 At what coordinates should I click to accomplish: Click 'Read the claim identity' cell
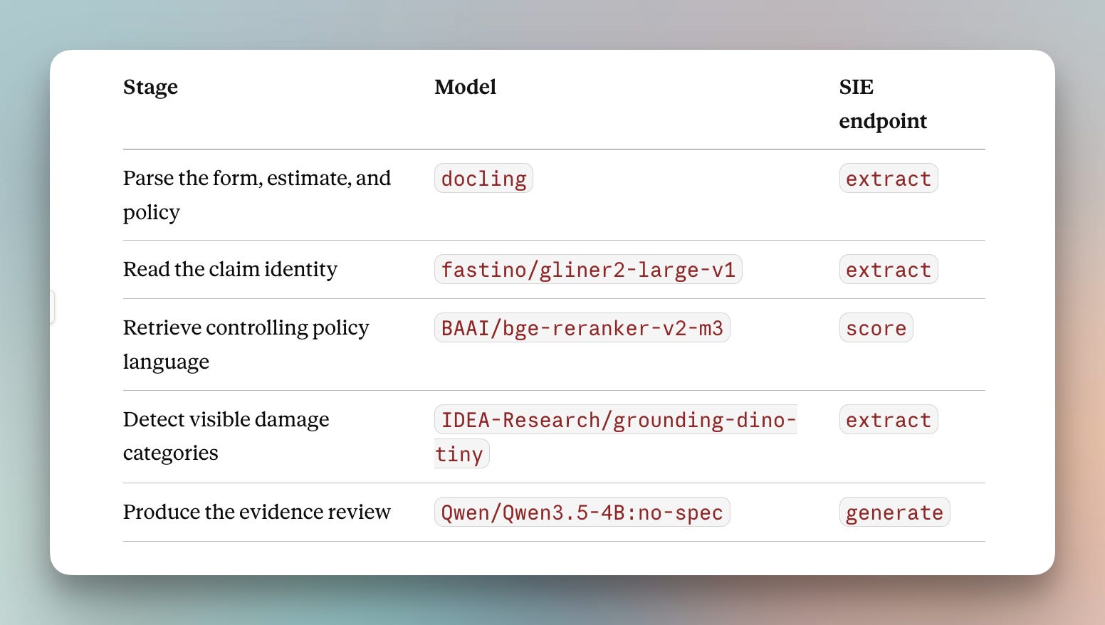(230, 269)
